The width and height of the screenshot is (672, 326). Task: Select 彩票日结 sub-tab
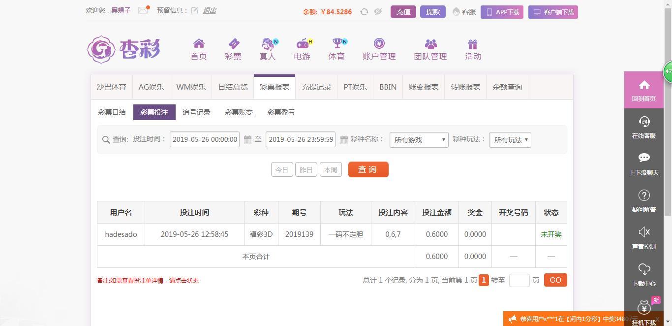click(x=112, y=112)
